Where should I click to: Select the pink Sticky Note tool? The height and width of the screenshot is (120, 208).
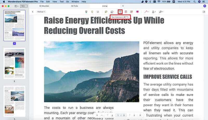[138, 12]
